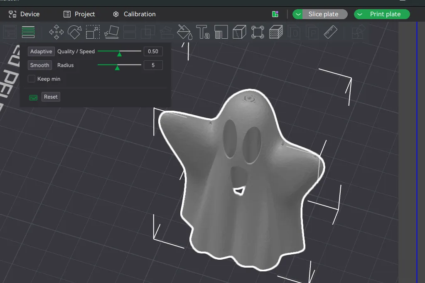The width and height of the screenshot is (425, 283).
Task: Select the Color painting bucket tool
Action: (x=184, y=32)
